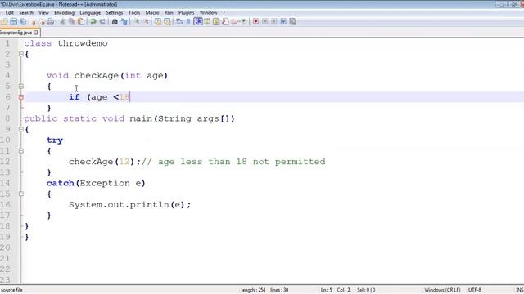Image resolution: width=524 pixels, height=294 pixels.
Task: Click 'void checkAge(int age)' declaration
Action: tap(107, 76)
